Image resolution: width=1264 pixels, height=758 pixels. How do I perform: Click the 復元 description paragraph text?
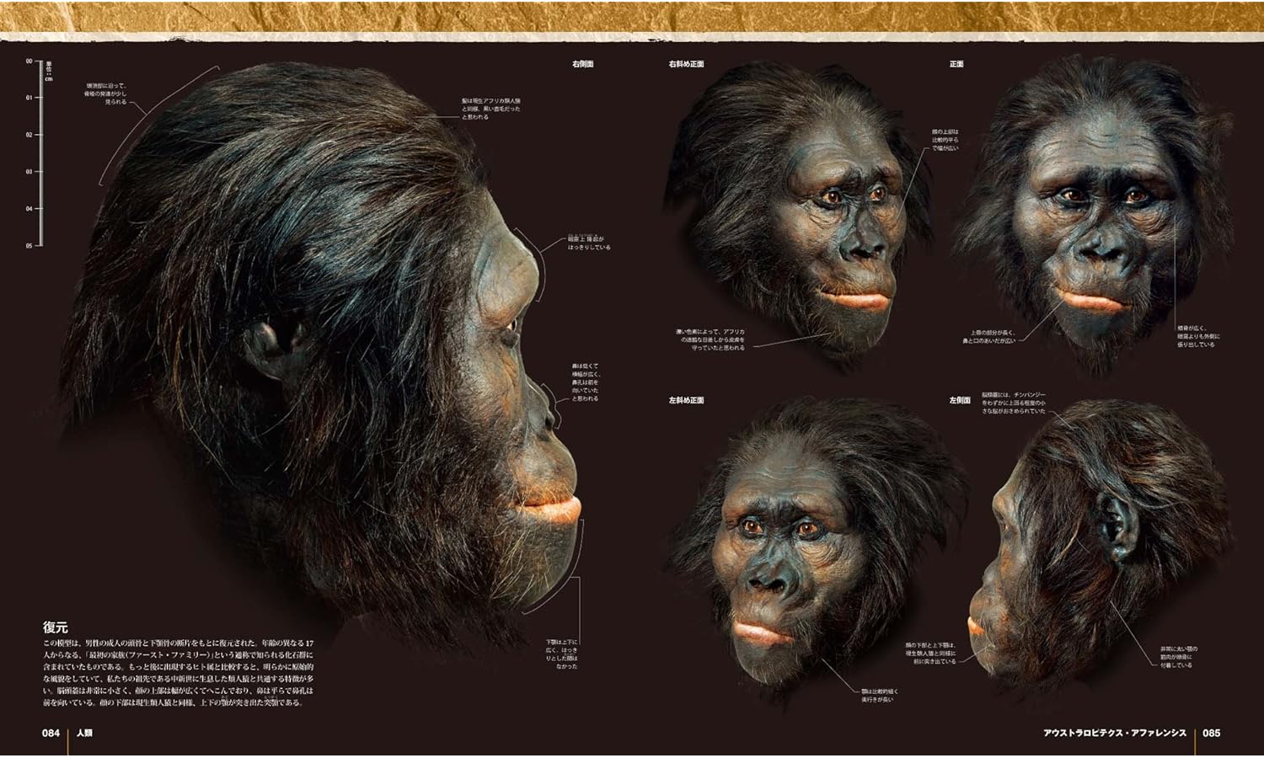179,672
